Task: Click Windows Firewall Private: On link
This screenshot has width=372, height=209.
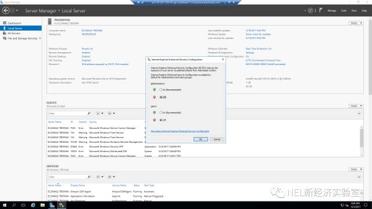Action: pyautogui.click(x=87, y=49)
